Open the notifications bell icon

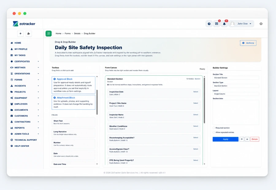coord(224,24)
